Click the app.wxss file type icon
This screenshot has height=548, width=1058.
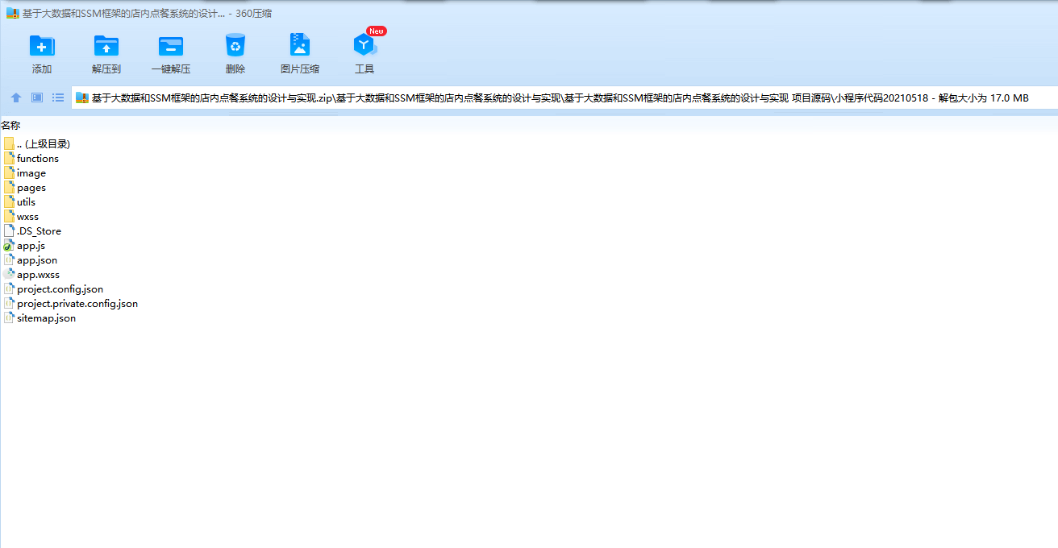click(9, 274)
